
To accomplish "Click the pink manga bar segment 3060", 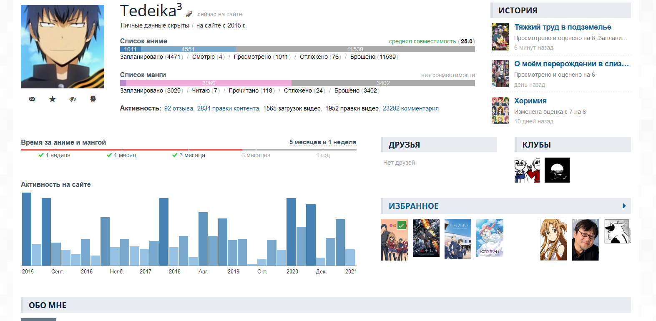I will point(209,83).
